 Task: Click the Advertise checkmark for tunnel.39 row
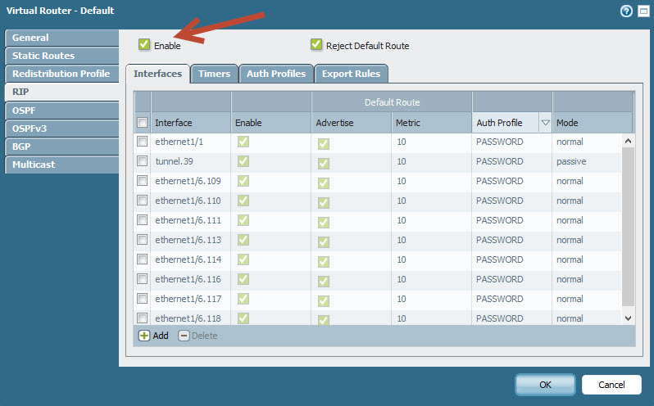(x=323, y=162)
